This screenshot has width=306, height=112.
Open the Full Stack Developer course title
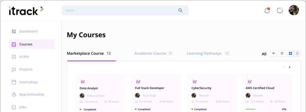tap(150, 88)
